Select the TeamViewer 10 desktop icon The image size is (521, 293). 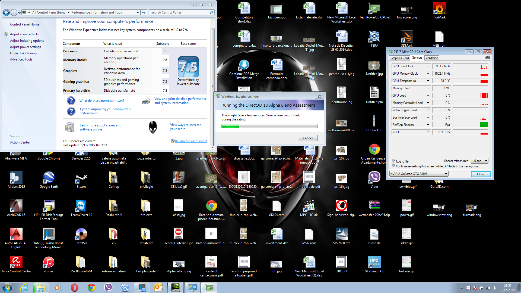(x=81, y=208)
